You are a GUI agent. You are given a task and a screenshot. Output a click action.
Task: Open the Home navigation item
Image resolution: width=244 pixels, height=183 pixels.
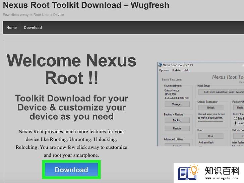click(x=11, y=27)
